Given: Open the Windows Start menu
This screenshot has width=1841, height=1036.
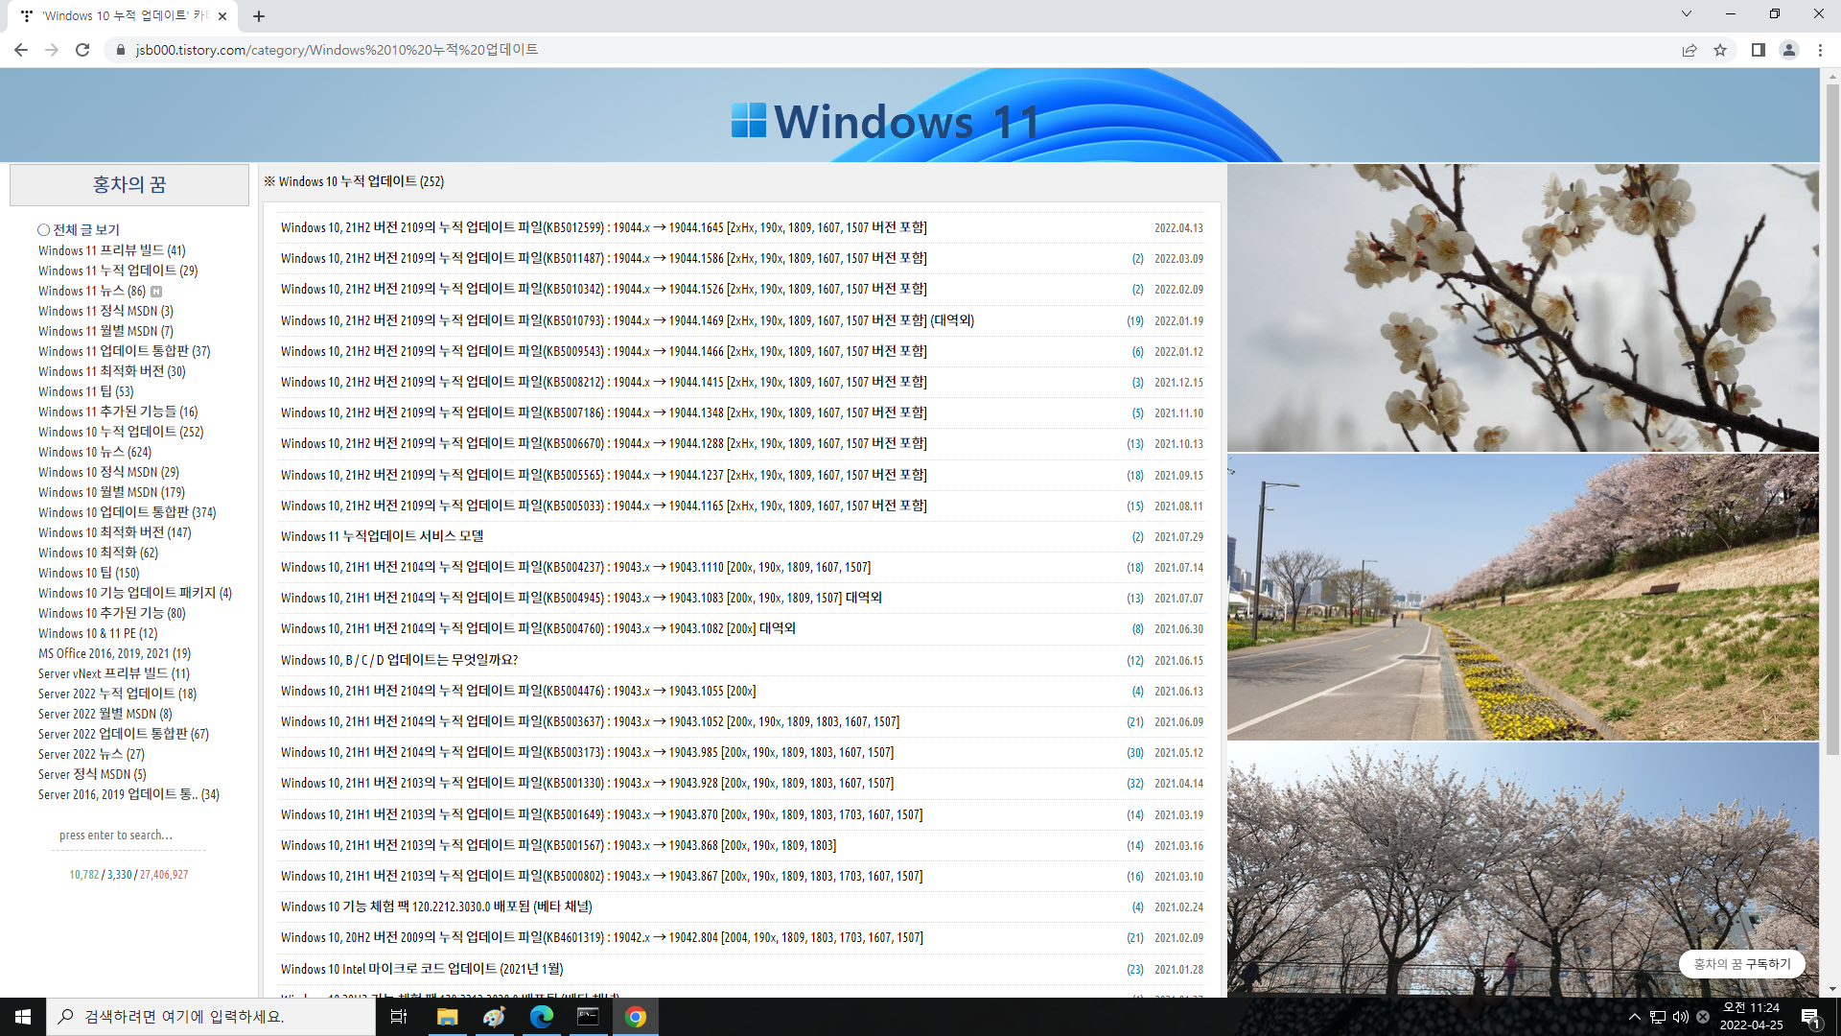Looking at the screenshot, I should tap(23, 1017).
